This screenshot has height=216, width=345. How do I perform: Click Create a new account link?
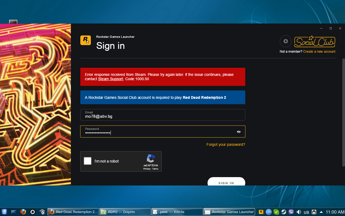pos(319,52)
